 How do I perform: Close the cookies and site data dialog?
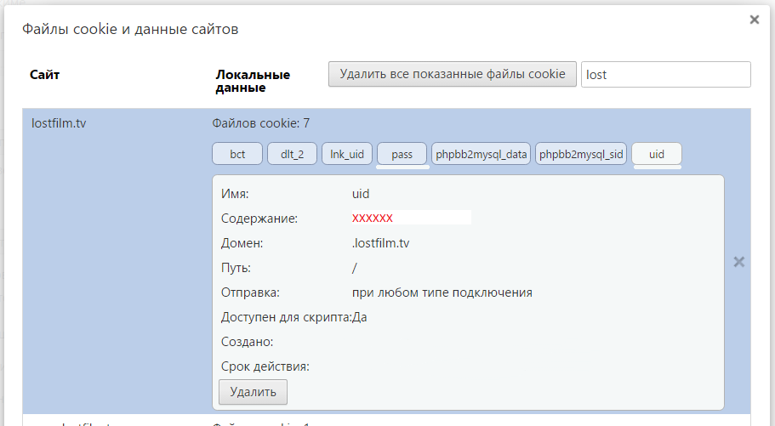click(x=755, y=20)
